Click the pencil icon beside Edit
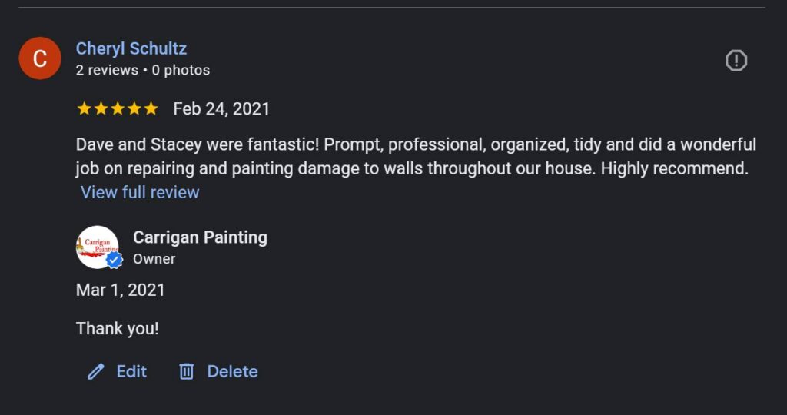787x415 pixels. (96, 372)
